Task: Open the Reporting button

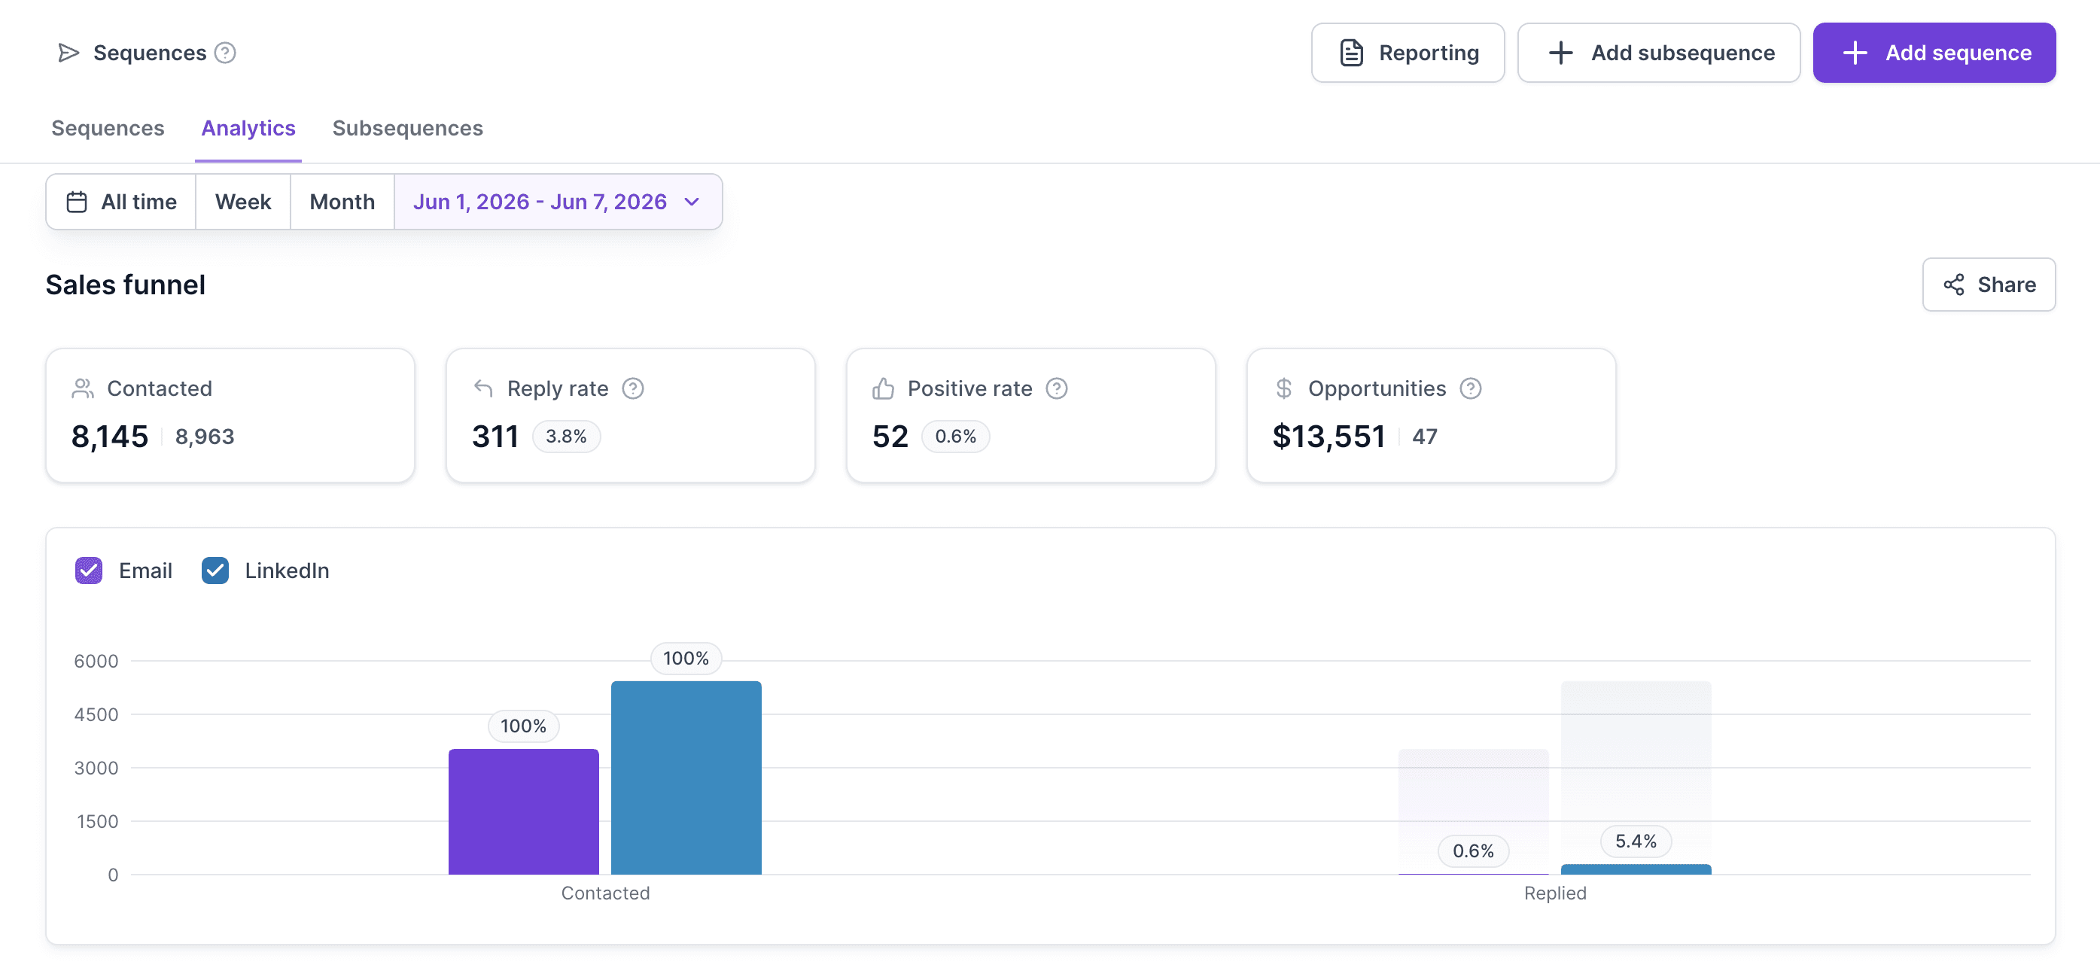Action: coord(1407,53)
